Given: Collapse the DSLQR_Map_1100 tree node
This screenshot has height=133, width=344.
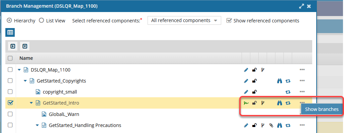Looking at the screenshot, I should click(x=19, y=70).
